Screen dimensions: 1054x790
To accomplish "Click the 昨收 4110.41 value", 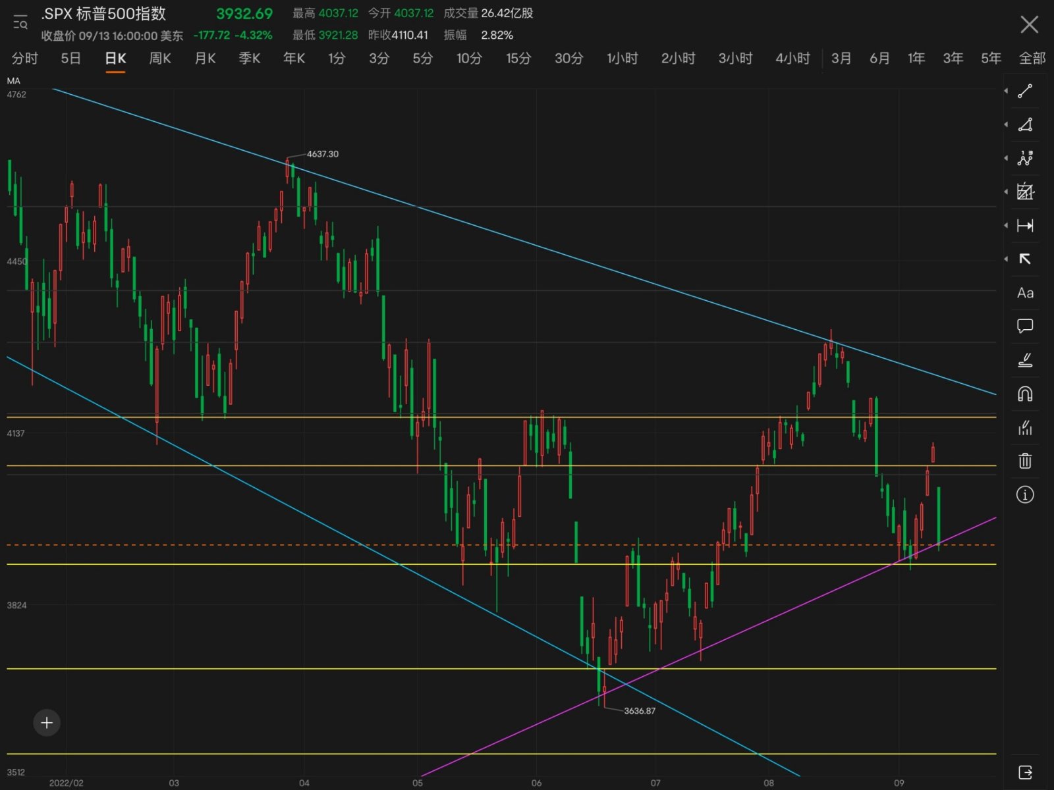I will (398, 36).
